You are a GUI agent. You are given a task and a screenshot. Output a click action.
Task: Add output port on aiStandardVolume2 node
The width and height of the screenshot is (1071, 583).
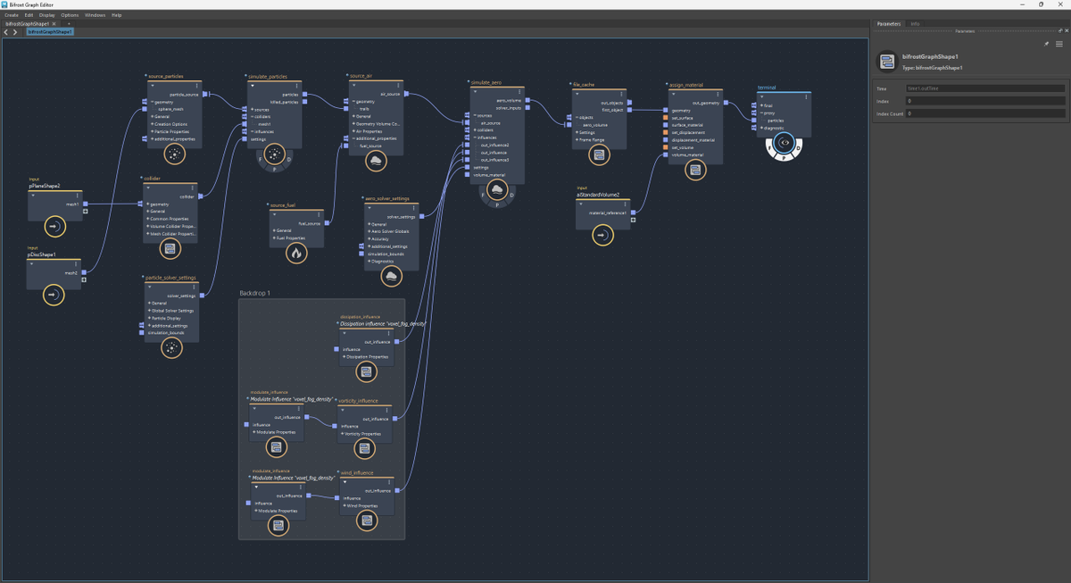pos(633,220)
